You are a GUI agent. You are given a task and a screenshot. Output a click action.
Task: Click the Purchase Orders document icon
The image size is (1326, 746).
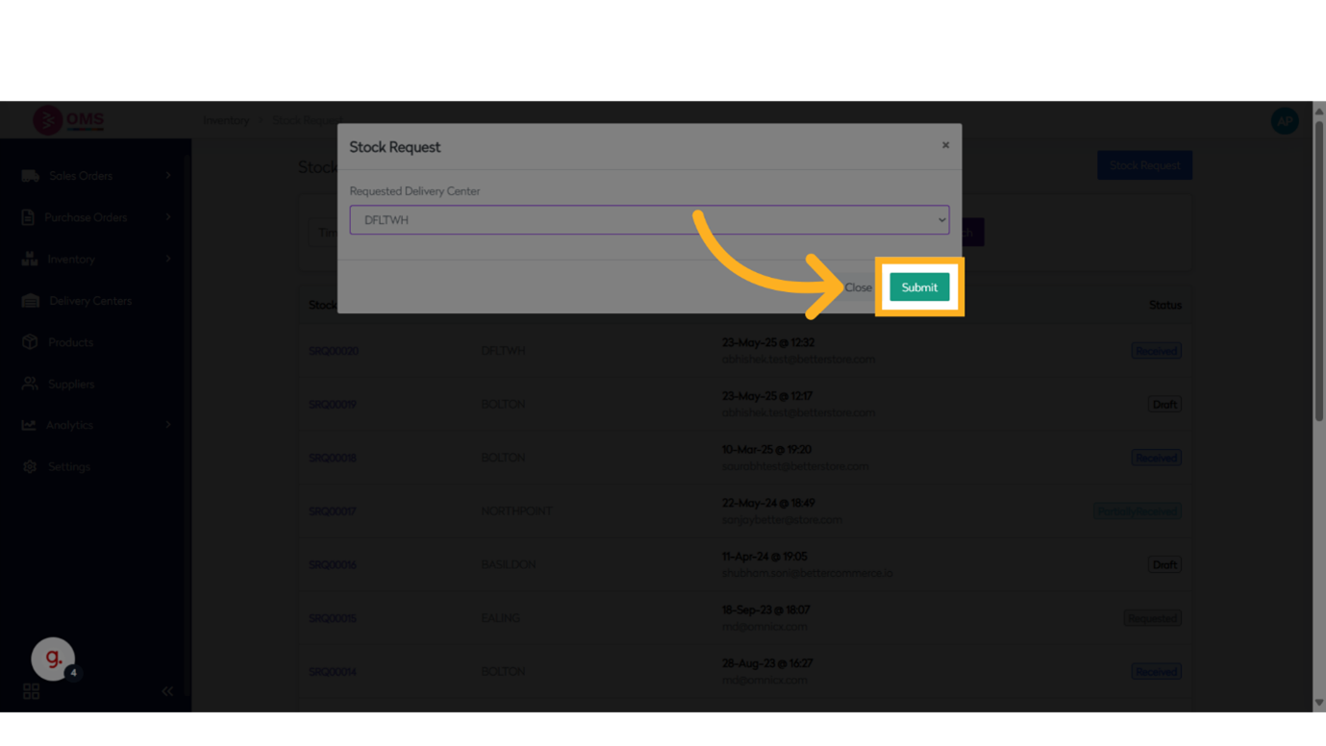pyautogui.click(x=28, y=217)
